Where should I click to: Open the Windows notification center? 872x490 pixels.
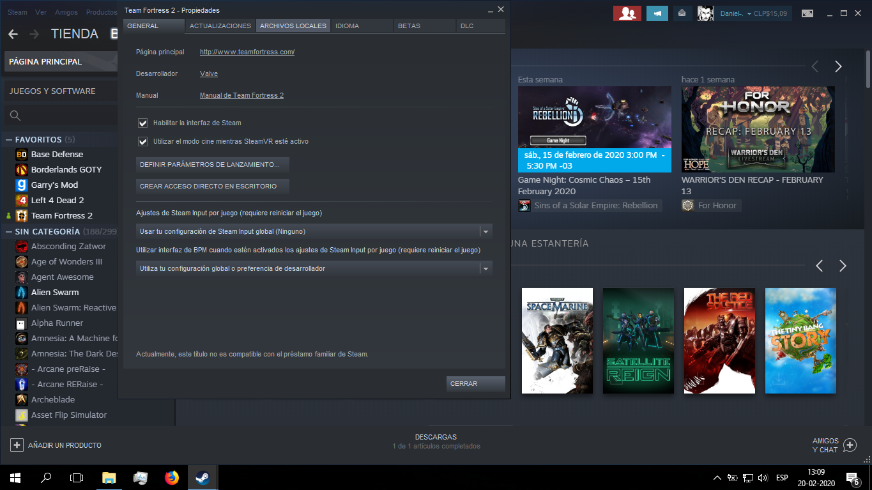852,477
